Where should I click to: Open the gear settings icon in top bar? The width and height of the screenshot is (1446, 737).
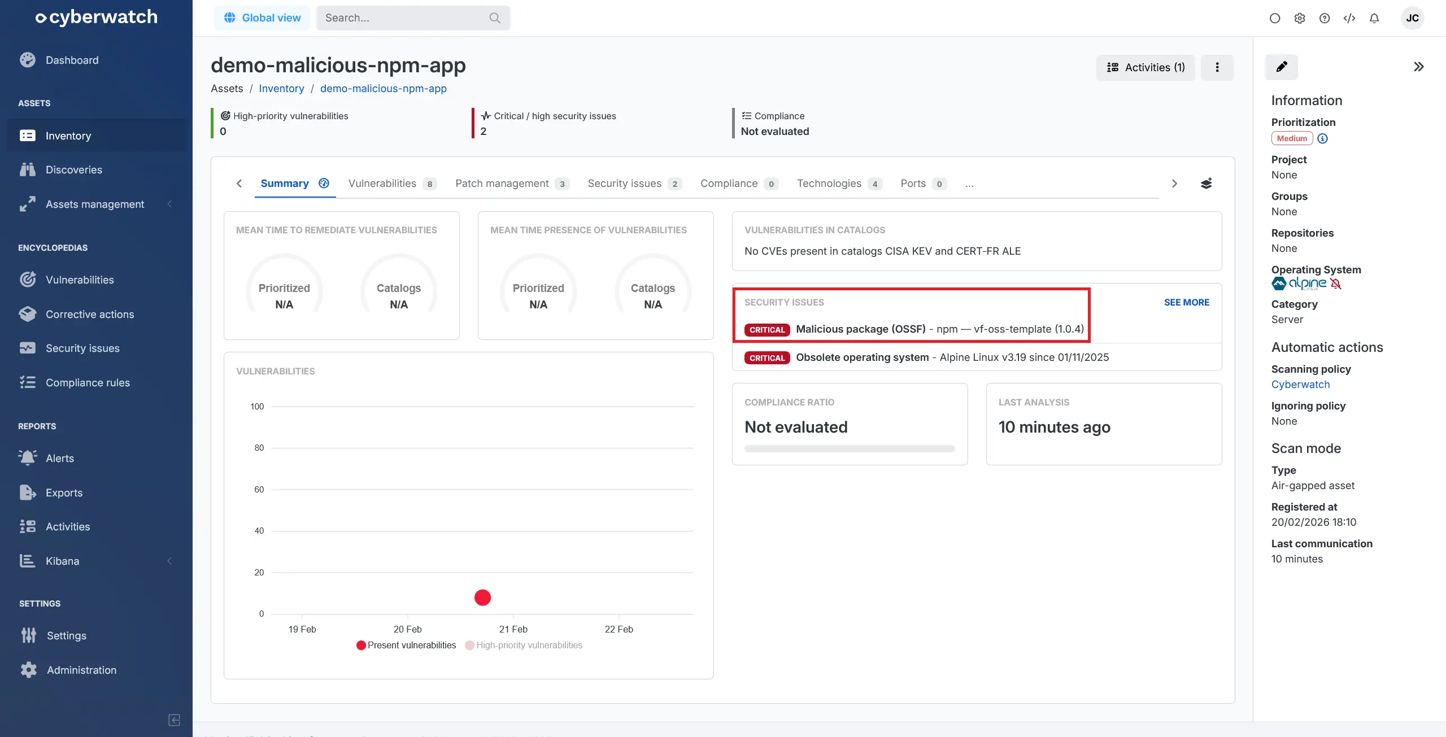point(1299,18)
